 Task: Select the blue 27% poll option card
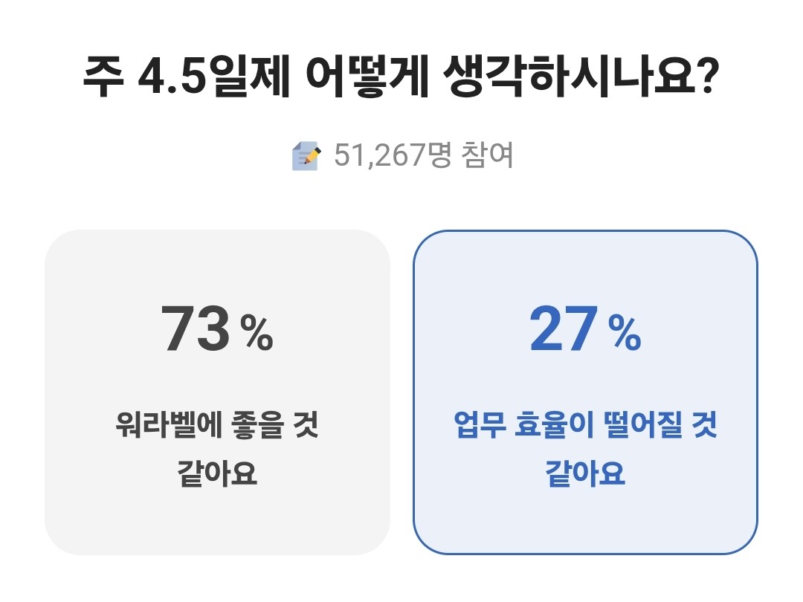585,392
